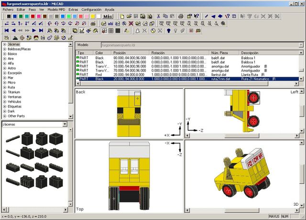Open the minifig generator face icon
306x220 pixels.
36,38
